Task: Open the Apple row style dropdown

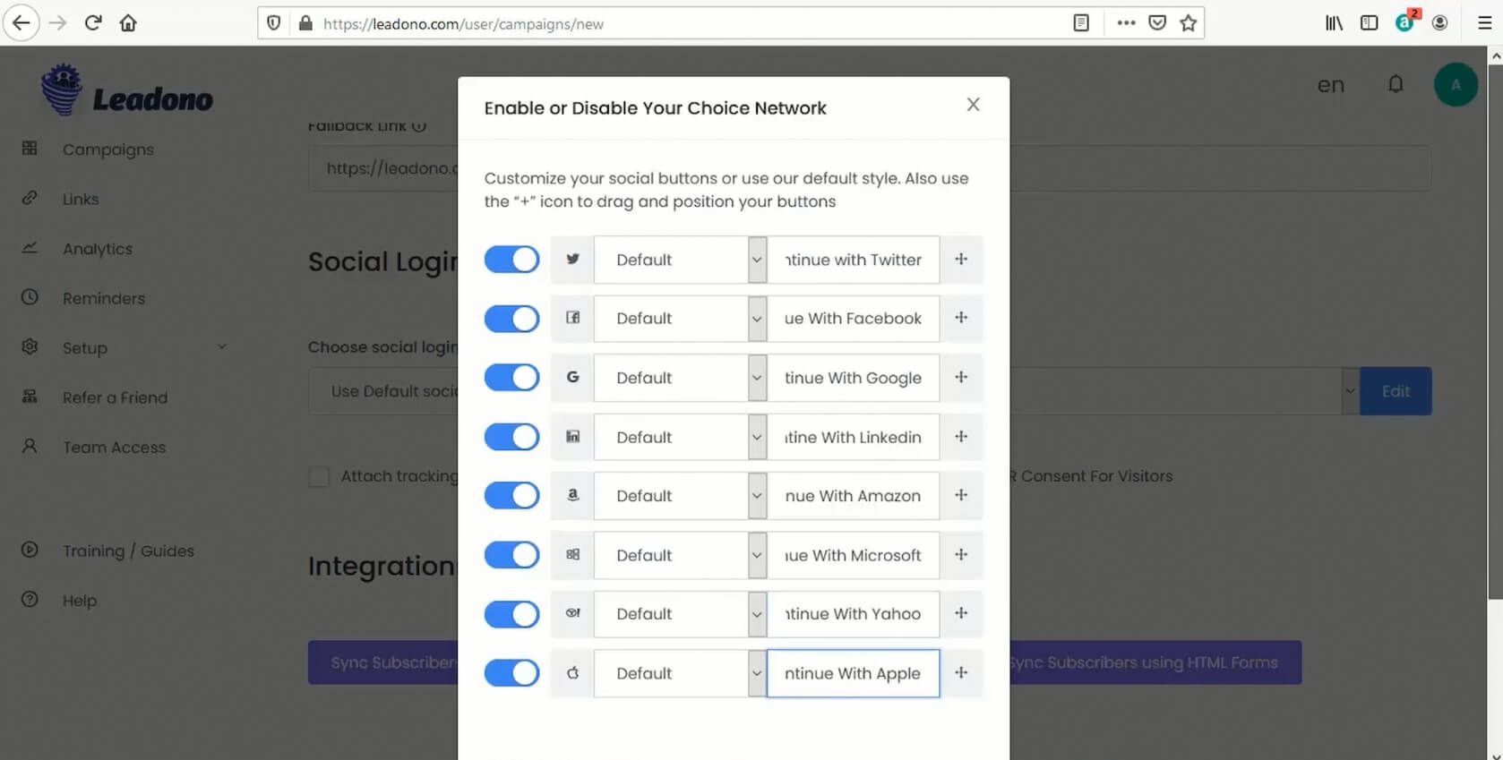Action: pos(681,673)
